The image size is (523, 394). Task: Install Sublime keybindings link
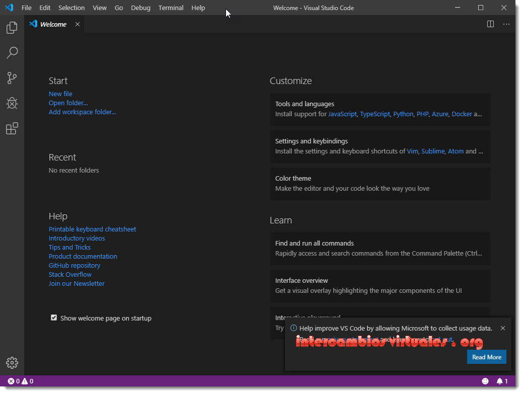tap(433, 151)
